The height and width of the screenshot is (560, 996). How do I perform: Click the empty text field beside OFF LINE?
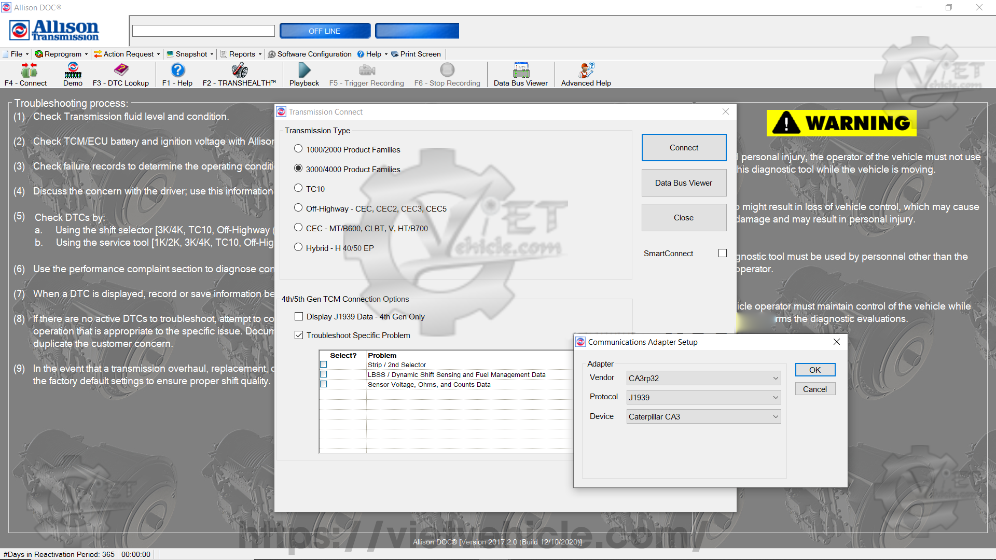[x=203, y=31]
